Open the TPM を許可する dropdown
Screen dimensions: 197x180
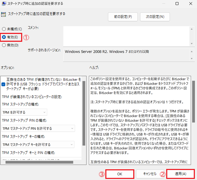coord(24,112)
